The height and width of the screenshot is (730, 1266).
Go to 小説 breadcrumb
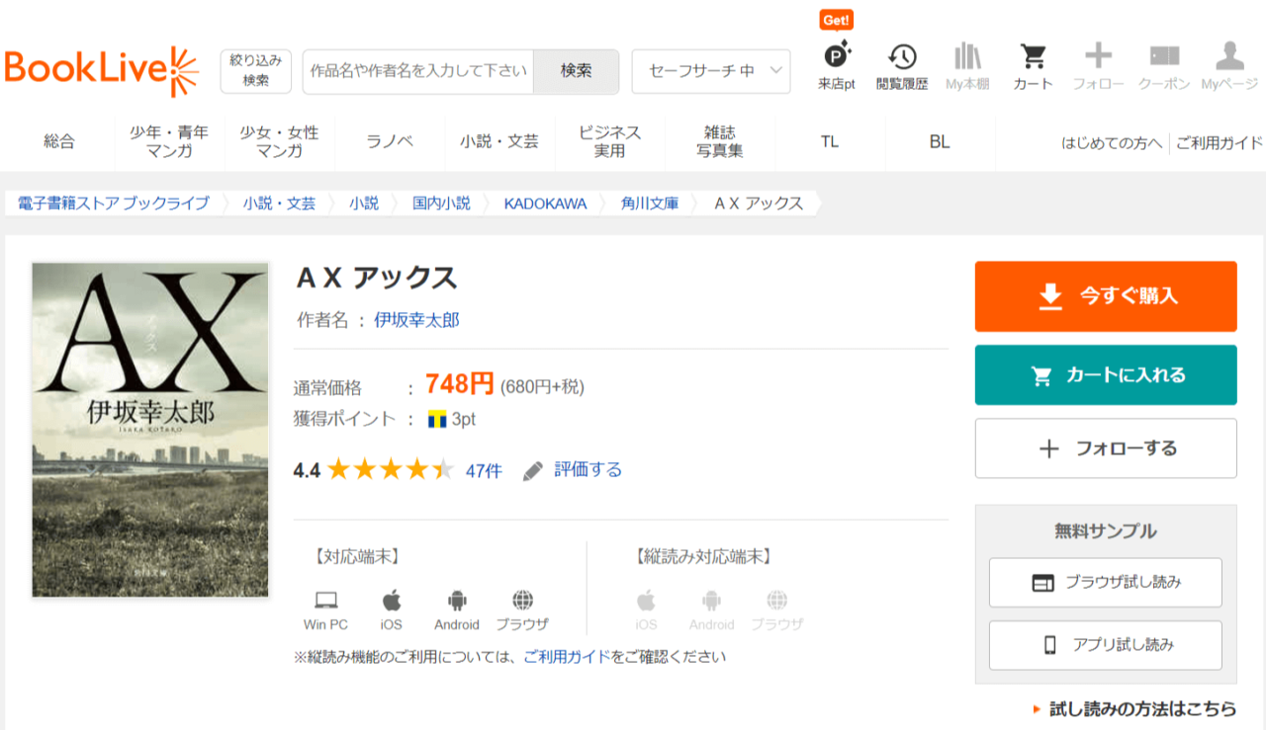pyautogui.click(x=364, y=203)
